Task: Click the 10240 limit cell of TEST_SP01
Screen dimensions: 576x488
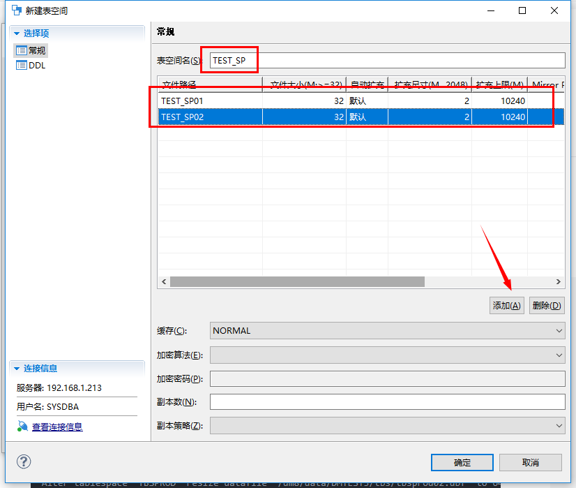Action: tap(499, 101)
